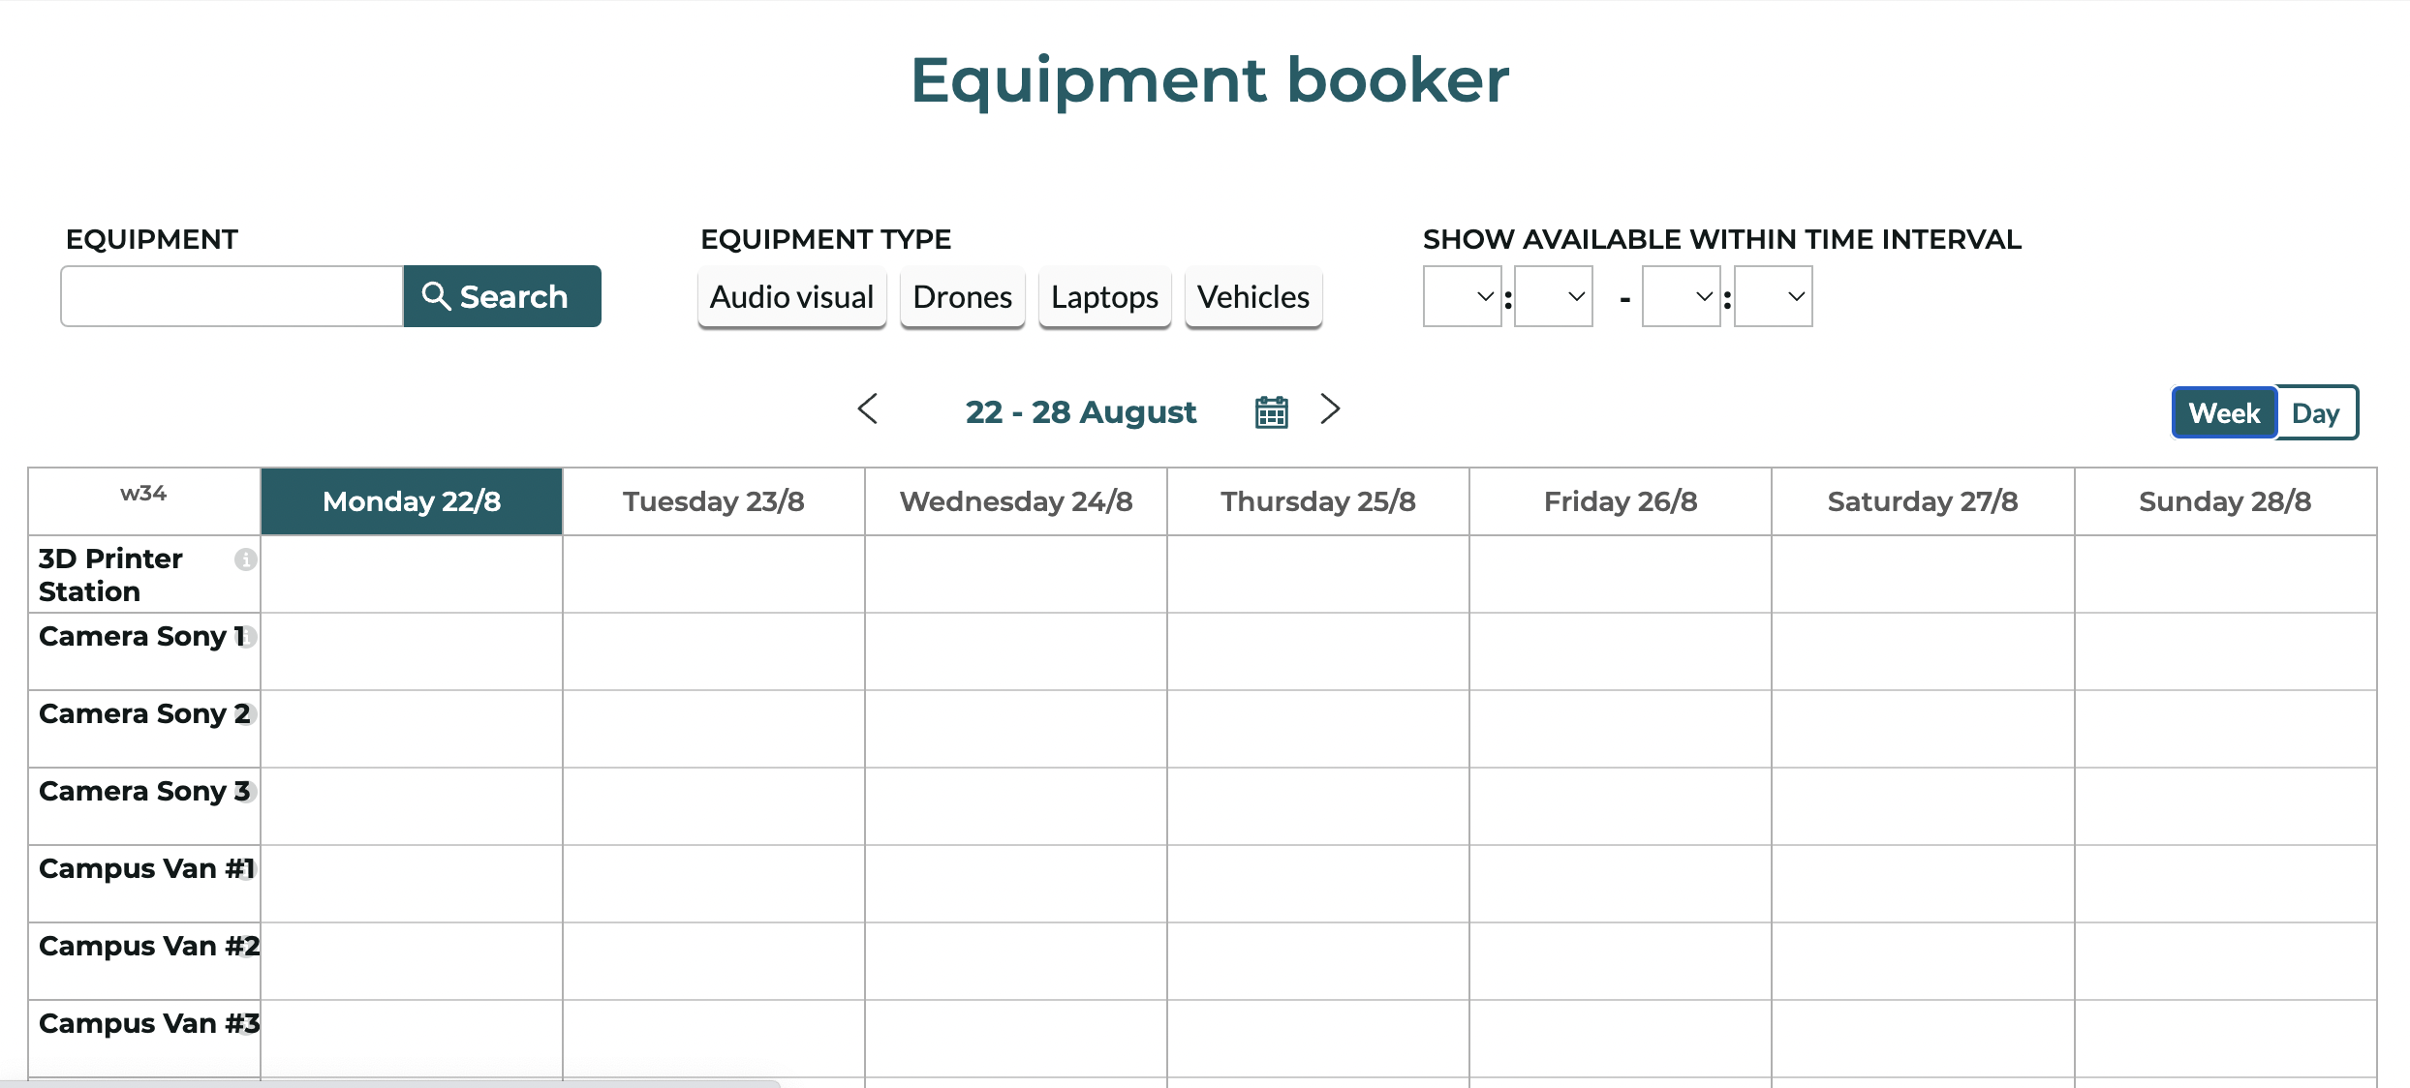Open the Camera Sony 2 row label

pyautogui.click(x=144, y=714)
